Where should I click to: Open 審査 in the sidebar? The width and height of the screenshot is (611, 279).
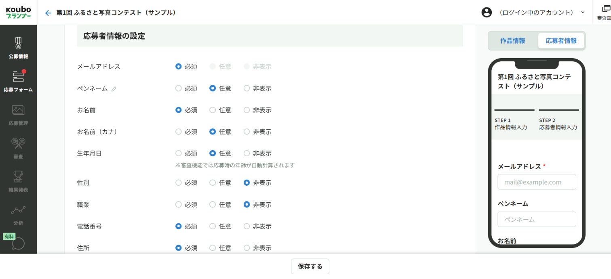point(18,148)
